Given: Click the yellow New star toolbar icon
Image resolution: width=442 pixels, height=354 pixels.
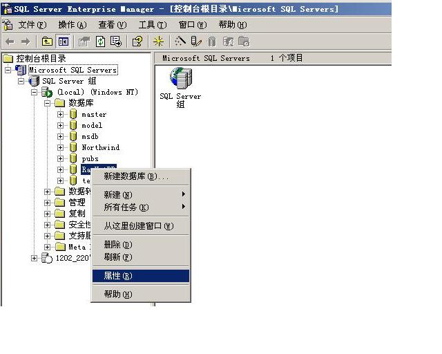Looking at the screenshot, I should tap(158, 41).
